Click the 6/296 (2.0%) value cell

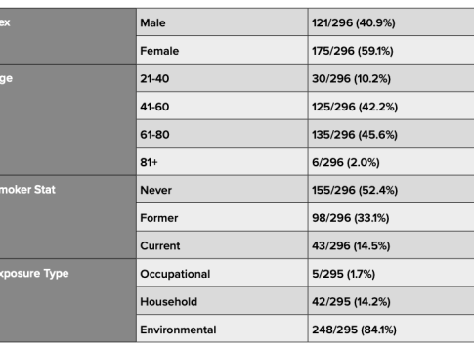click(391, 161)
